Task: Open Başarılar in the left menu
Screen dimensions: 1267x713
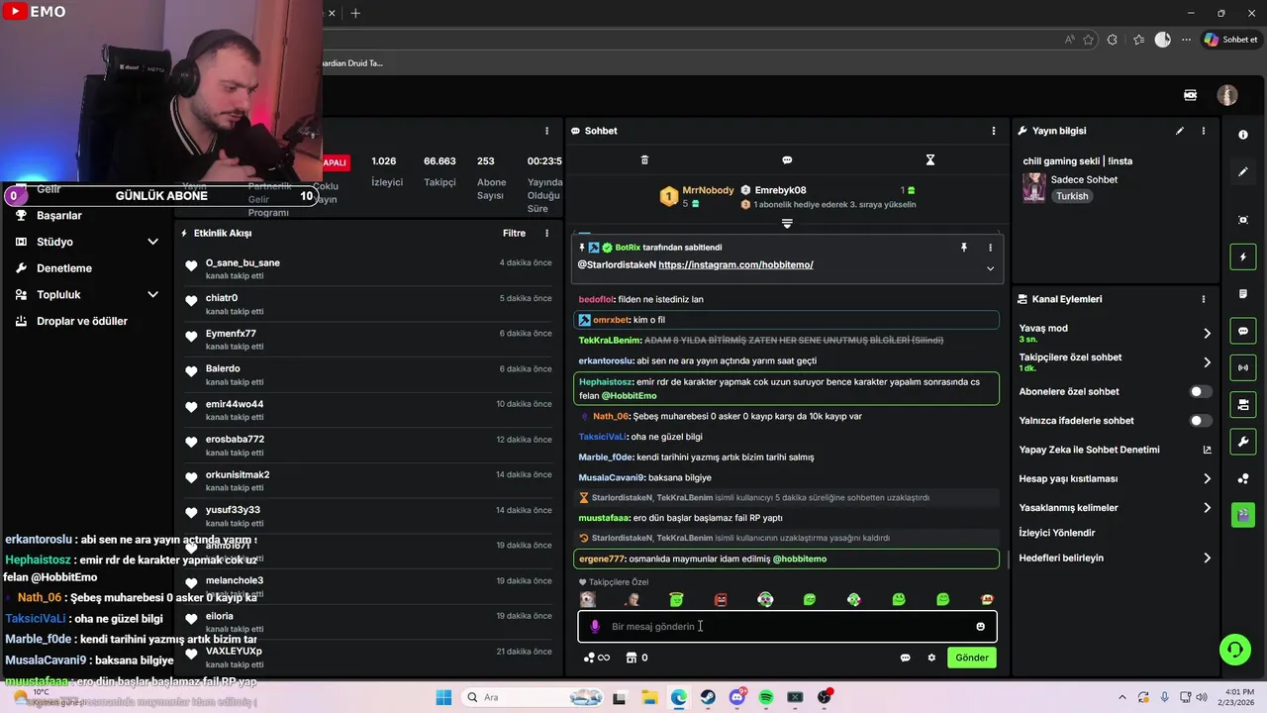Action: pyautogui.click(x=59, y=216)
